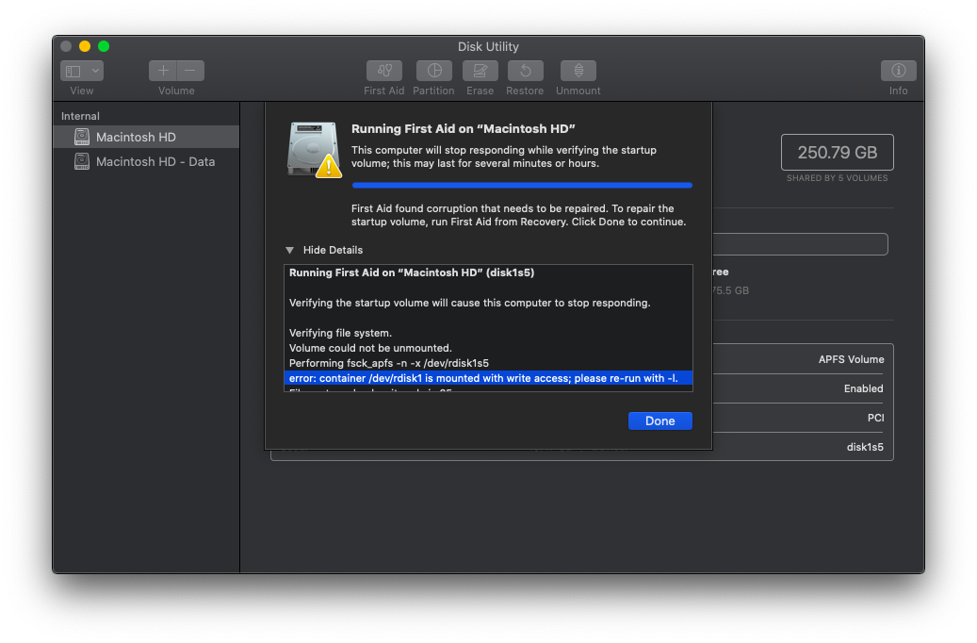The height and width of the screenshot is (643, 977).
Task: Open the Partition tool
Action: 433,71
